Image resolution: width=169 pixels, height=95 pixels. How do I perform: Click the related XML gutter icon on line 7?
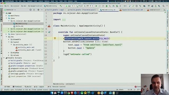point(49,26)
